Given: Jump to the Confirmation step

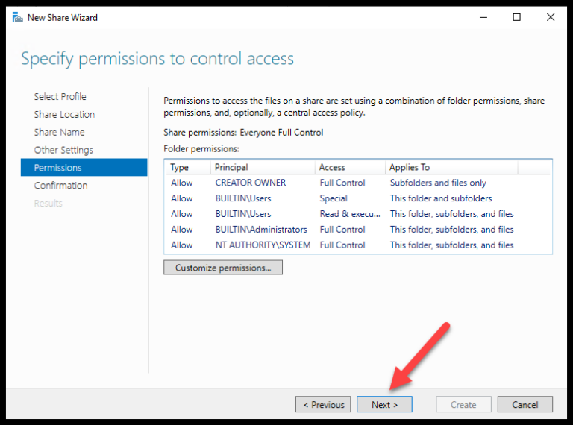Looking at the screenshot, I should pos(60,186).
